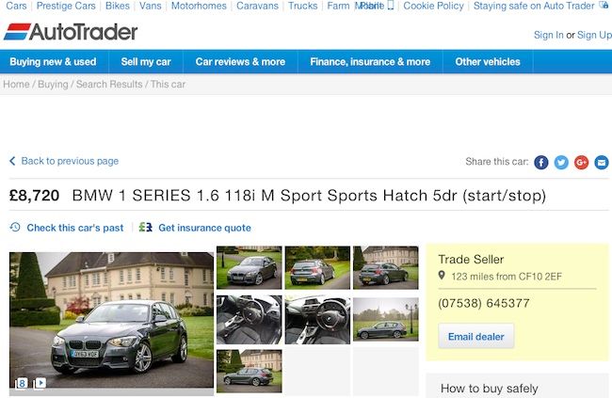Open the Sell my car menu
The width and height of the screenshot is (612, 398).
(146, 62)
